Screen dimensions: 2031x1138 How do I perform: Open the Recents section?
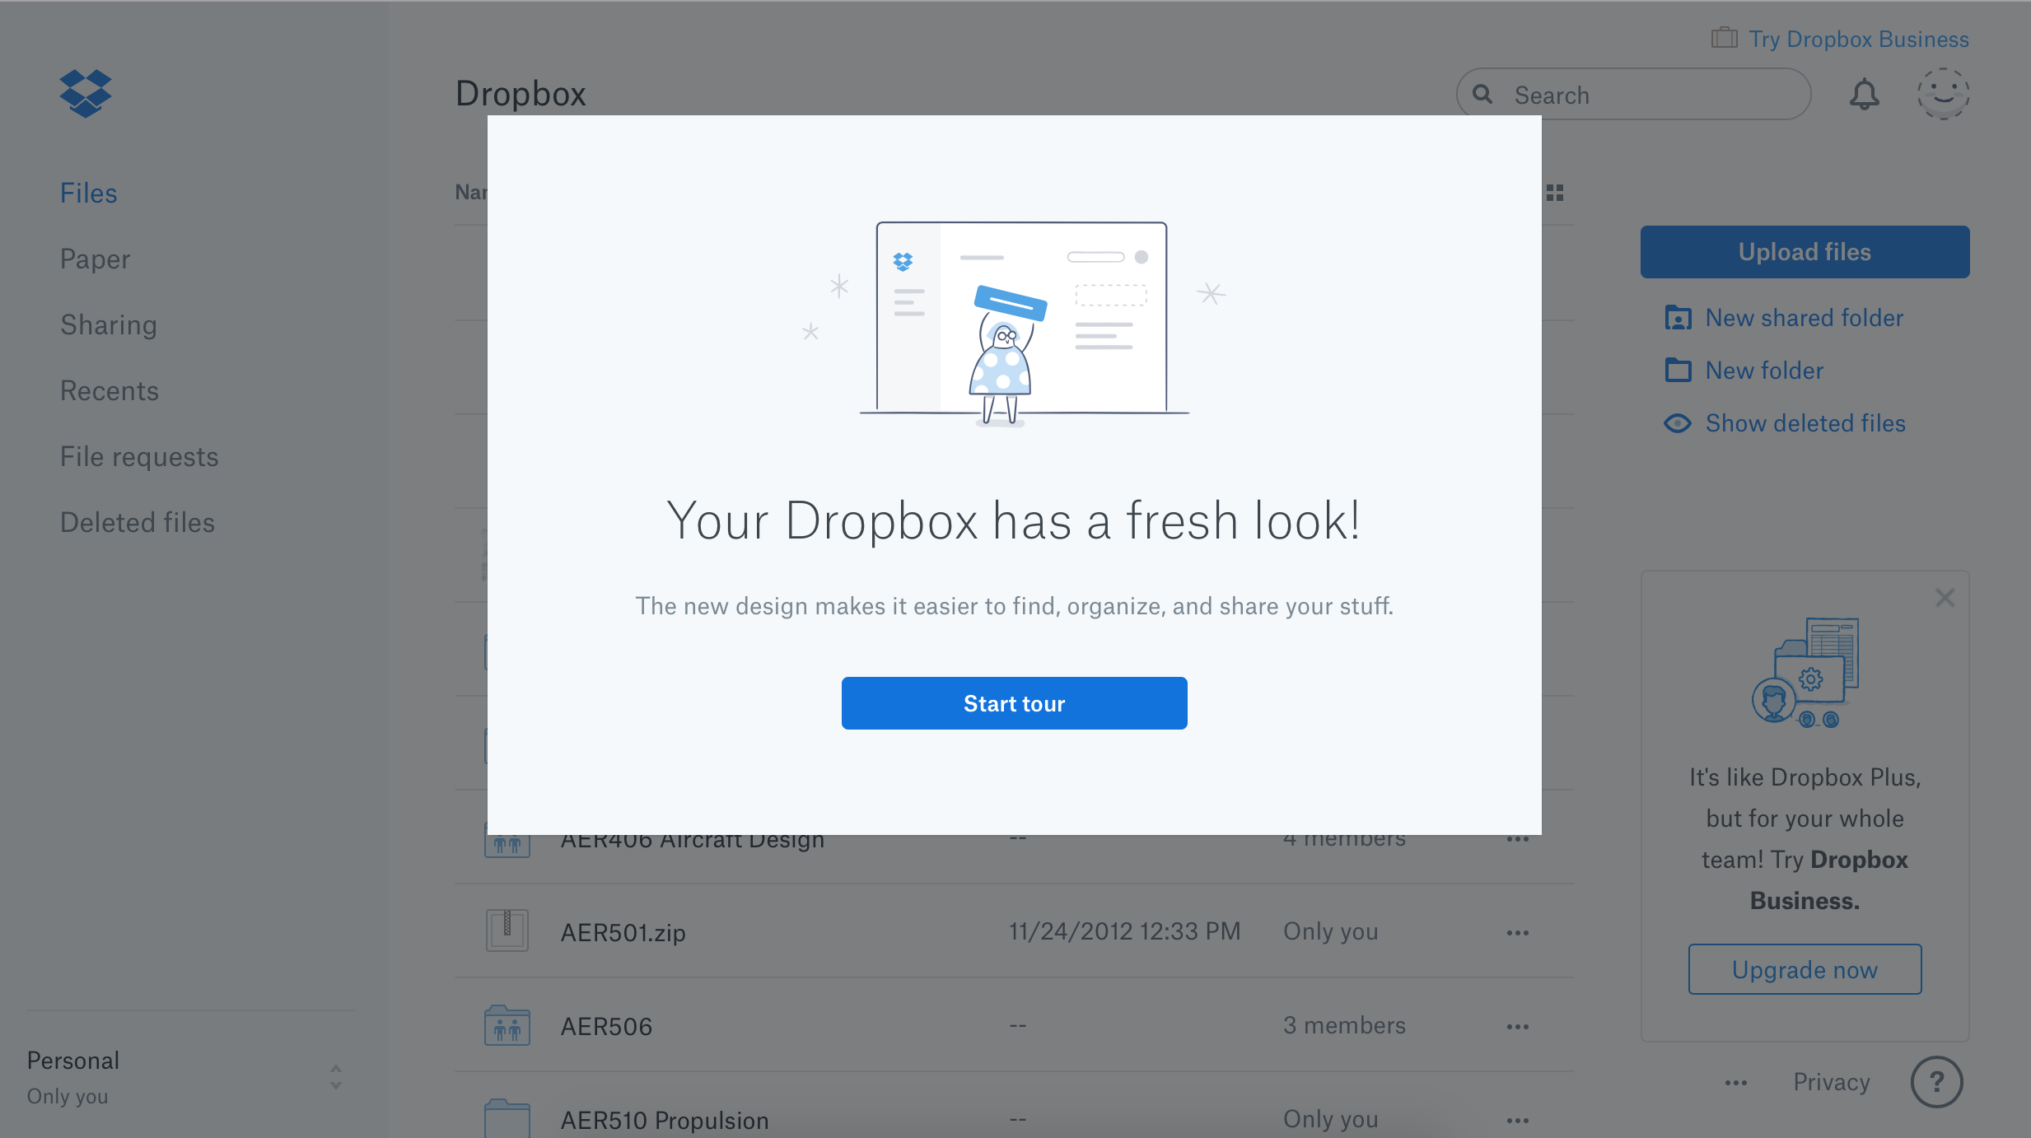[x=110, y=391]
